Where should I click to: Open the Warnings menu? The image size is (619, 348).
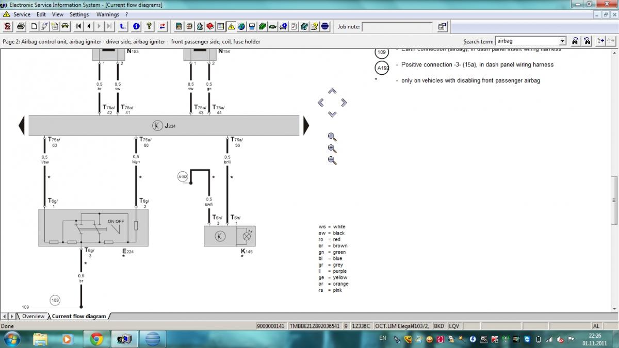tap(108, 14)
